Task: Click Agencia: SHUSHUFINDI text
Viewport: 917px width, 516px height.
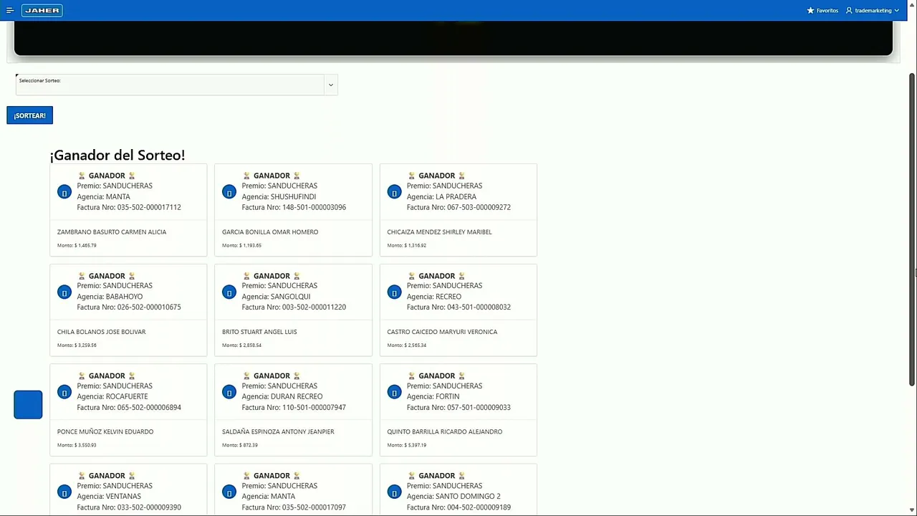Action: [x=279, y=196]
